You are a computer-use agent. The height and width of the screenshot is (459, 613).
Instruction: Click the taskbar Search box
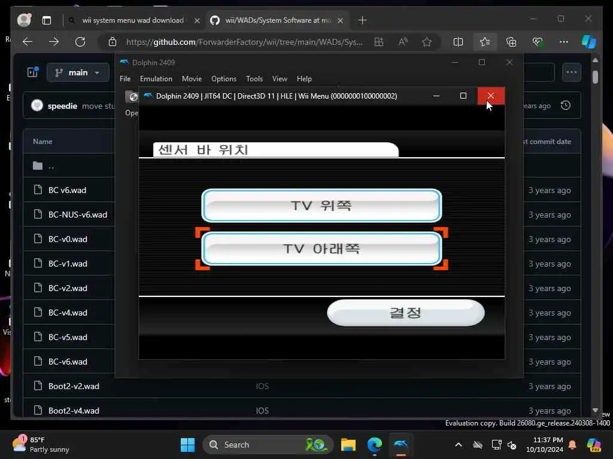click(x=268, y=445)
